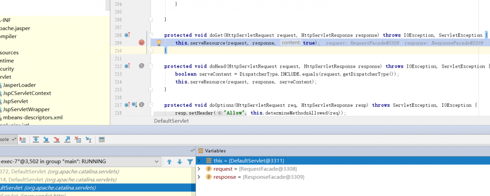
Task: Select the runtime package in the project tree
Action: 7,61
